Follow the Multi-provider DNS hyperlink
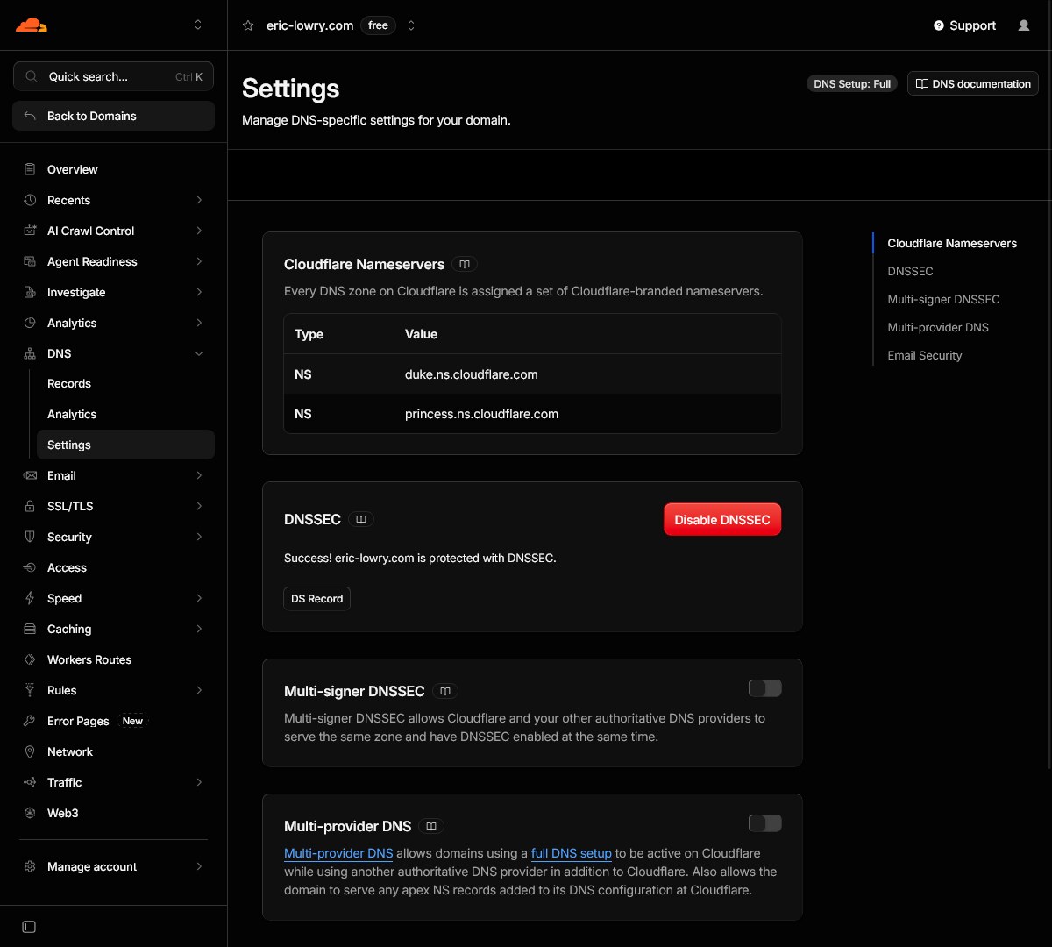Screen dimensions: 1052x947 [x=338, y=853]
